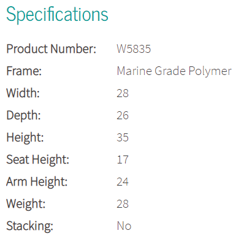
Task: Select the Marine Grade Polymer text
Action: click(x=174, y=71)
